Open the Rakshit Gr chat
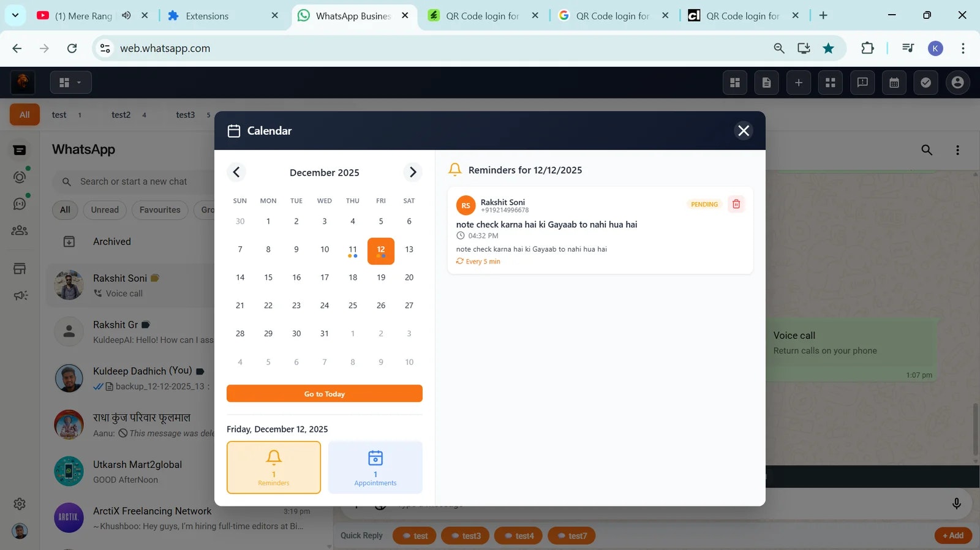The image size is (980, 550). [130, 332]
